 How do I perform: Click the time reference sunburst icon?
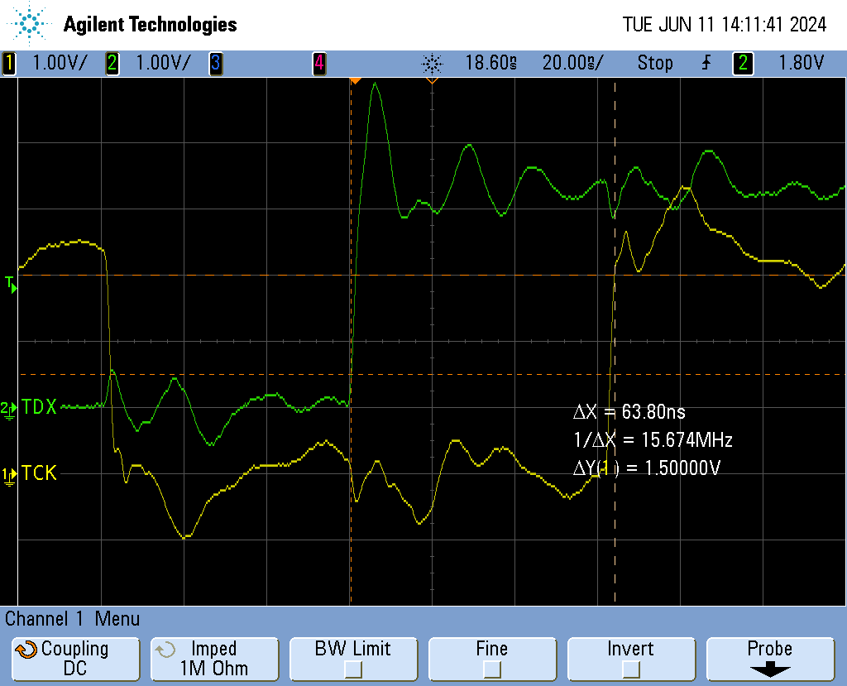433,63
